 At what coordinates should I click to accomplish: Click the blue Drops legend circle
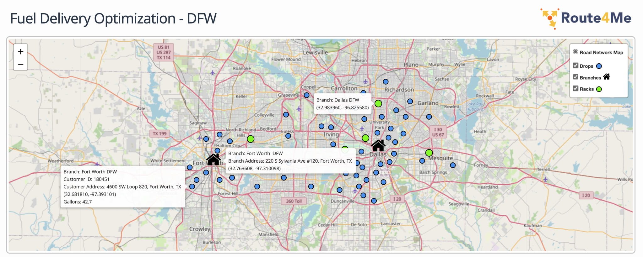pos(599,66)
